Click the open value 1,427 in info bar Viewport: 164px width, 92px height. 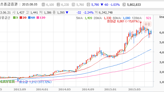tap(20, 13)
